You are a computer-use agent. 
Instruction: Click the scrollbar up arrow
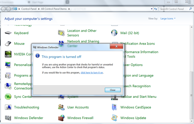(191, 27)
